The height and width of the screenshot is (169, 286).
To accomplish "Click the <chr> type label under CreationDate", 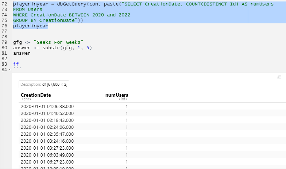I will tap(26, 99).
